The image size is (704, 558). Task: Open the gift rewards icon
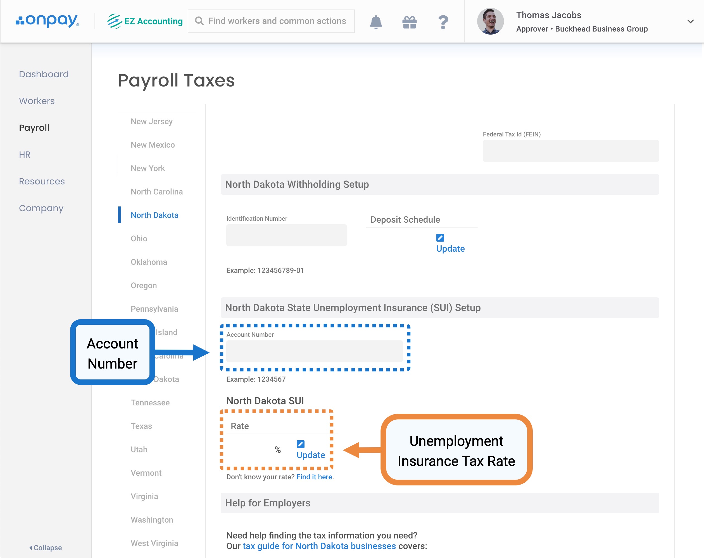pos(410,22)
